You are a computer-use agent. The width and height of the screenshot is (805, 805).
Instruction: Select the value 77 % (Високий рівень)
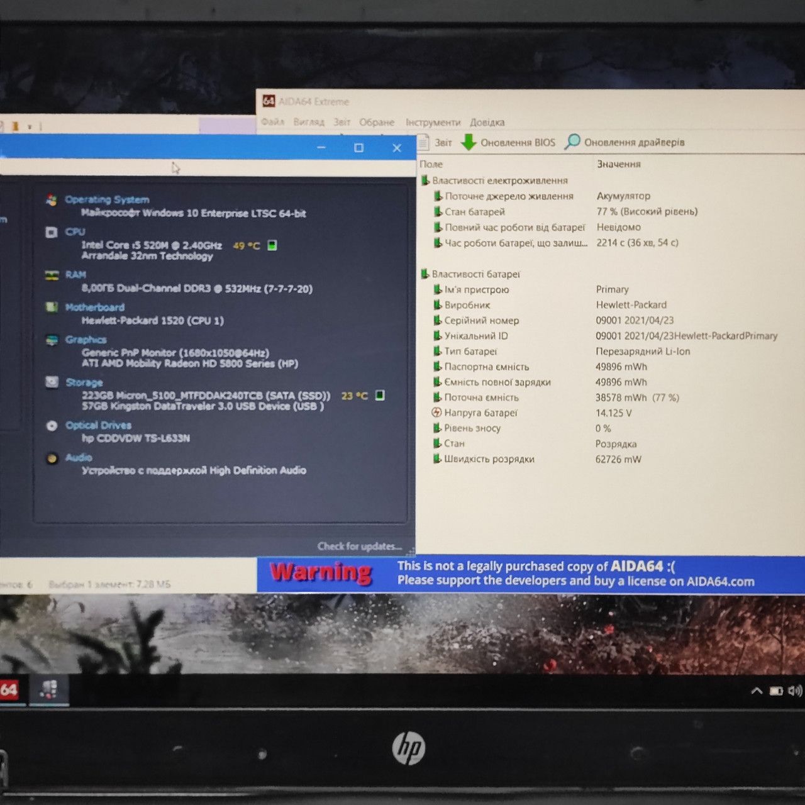(647, 211)
